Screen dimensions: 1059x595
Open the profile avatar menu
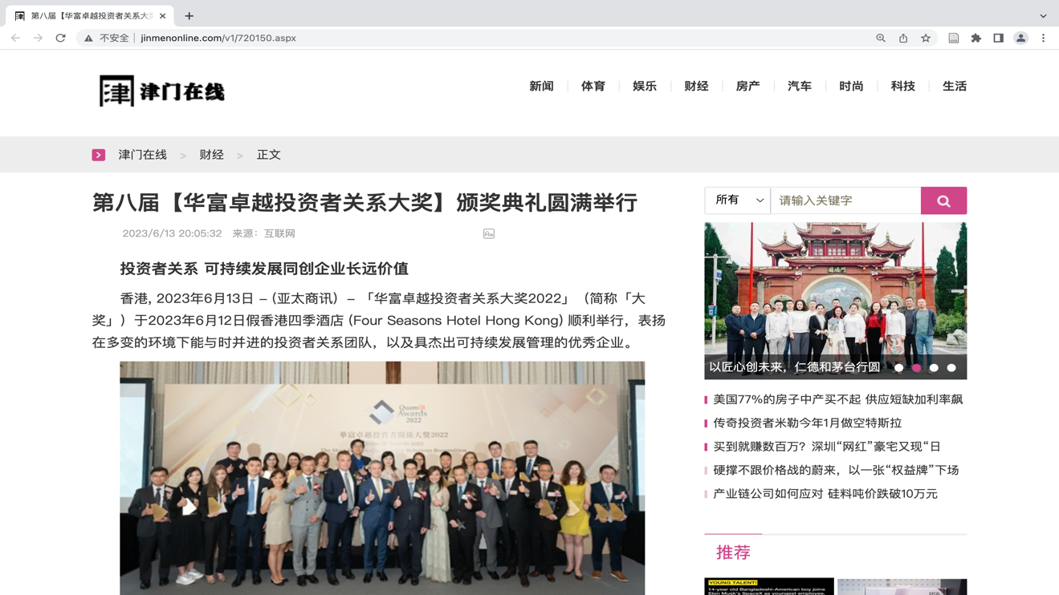1021,38
